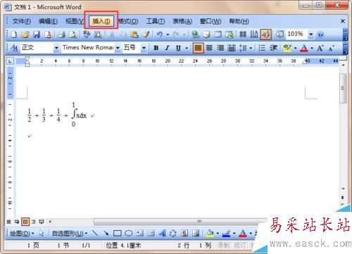Click bullets list icon

tap(262, 48)
